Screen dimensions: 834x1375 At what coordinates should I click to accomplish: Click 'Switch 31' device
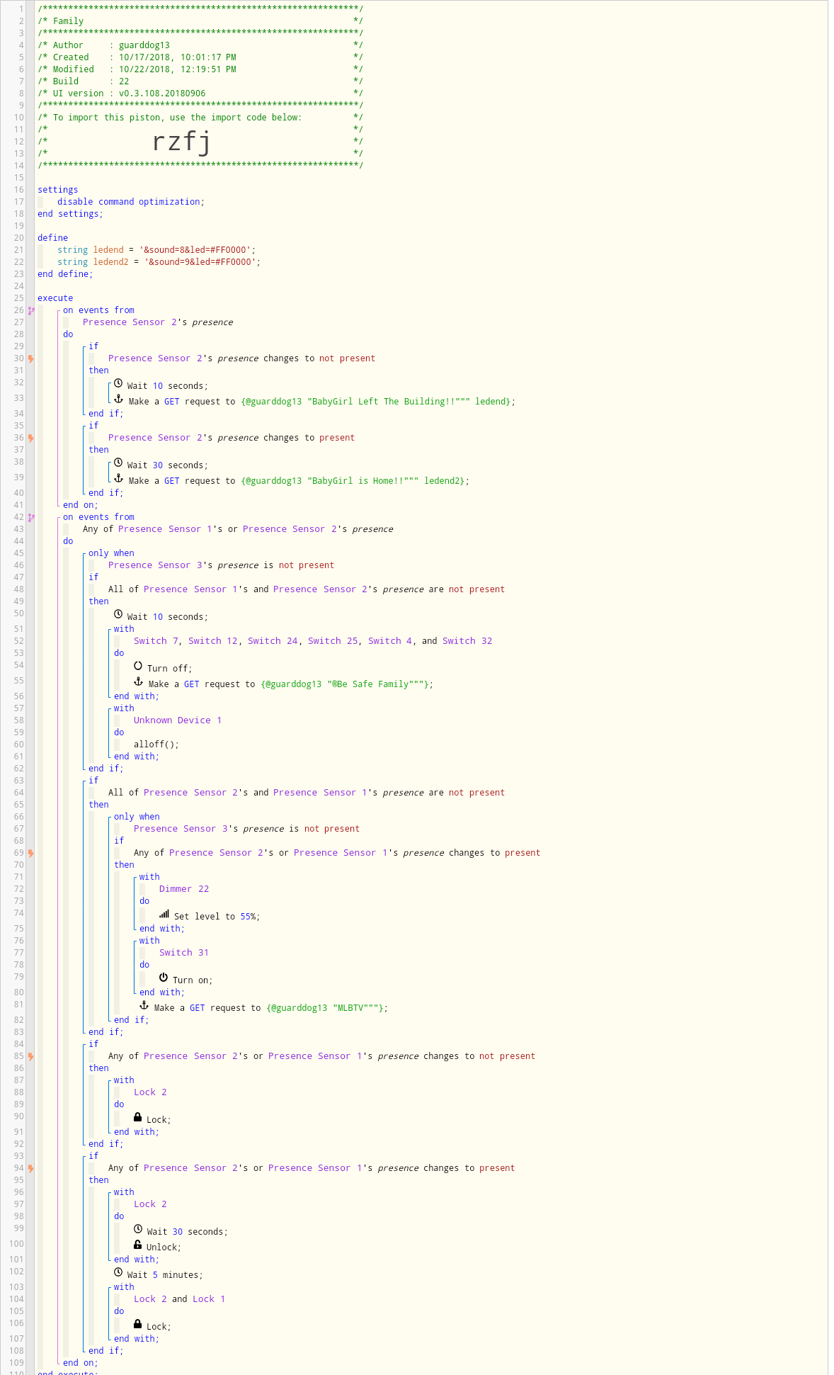(184, 953)
